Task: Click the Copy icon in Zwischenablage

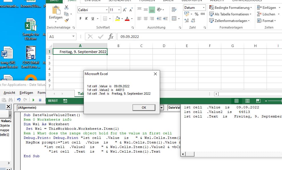Action: [66, 14]
